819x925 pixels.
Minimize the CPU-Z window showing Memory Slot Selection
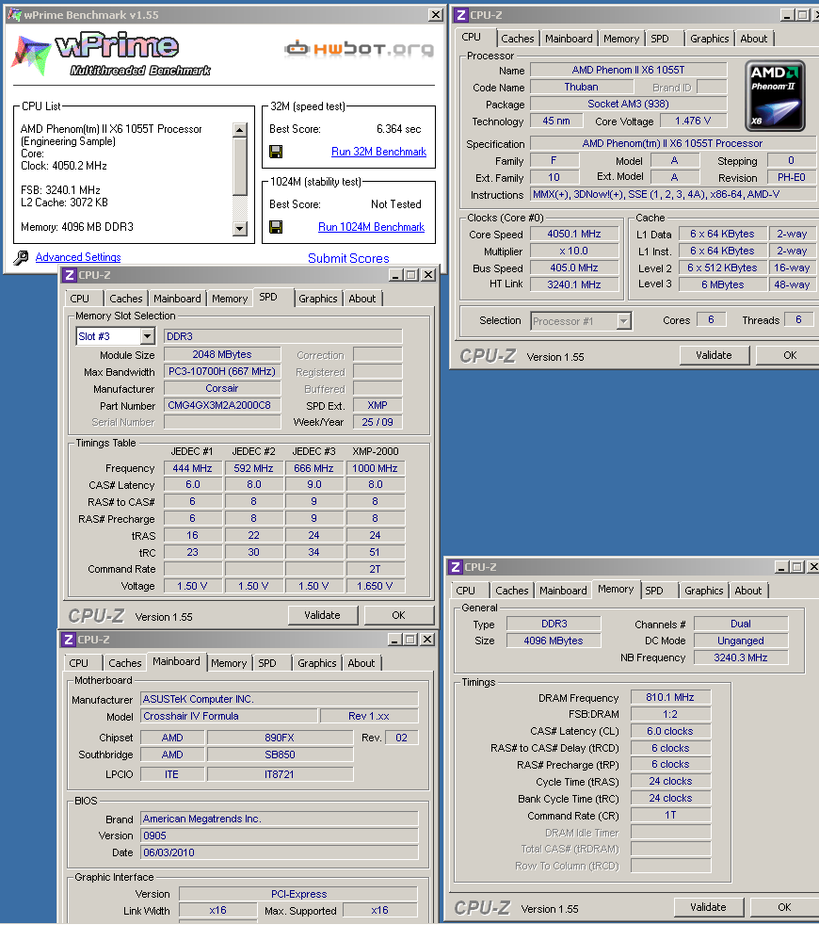point(395,275)
